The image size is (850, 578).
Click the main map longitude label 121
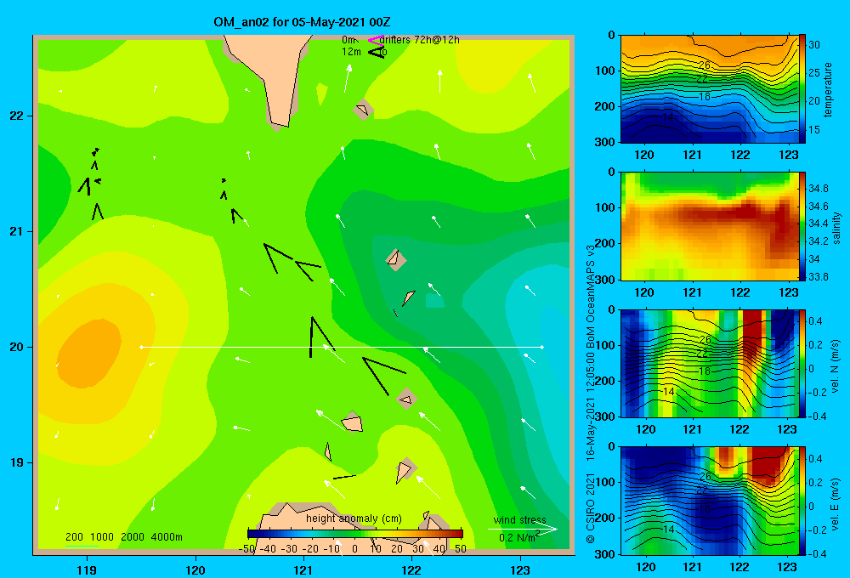click(x=303, y=569)
